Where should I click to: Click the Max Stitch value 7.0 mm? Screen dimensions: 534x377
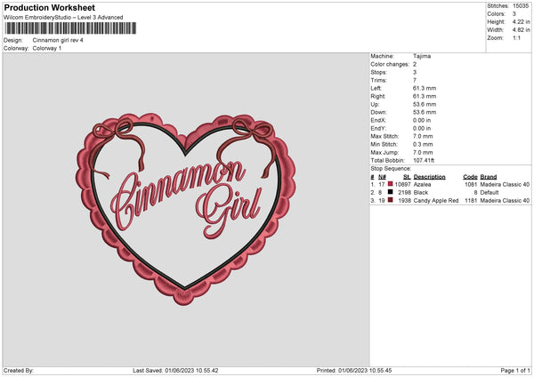(423, 136)
